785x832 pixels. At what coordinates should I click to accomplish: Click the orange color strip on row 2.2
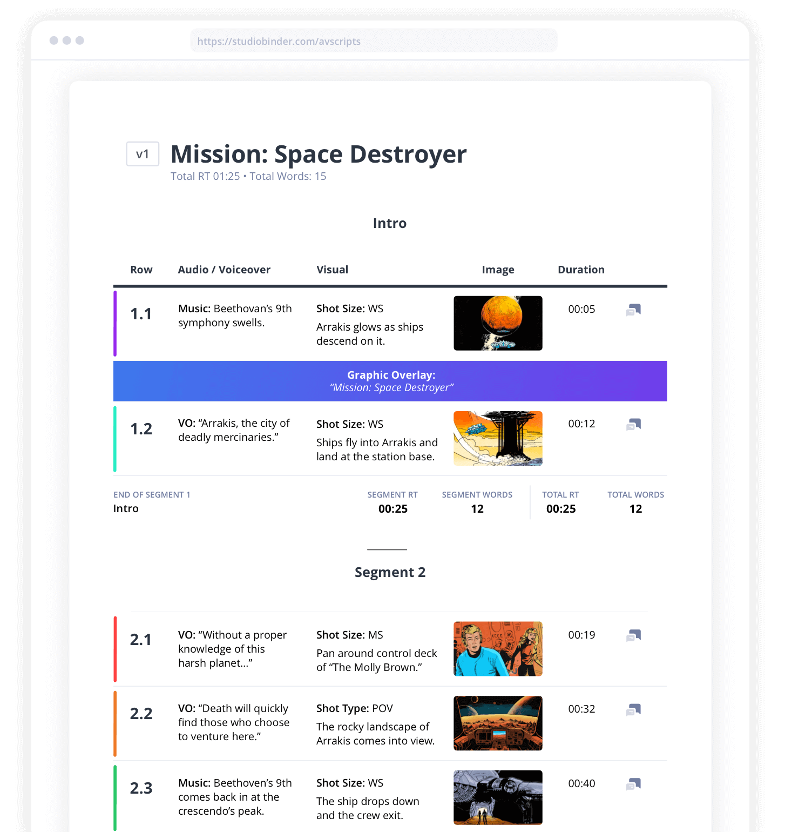pos(114,723)
